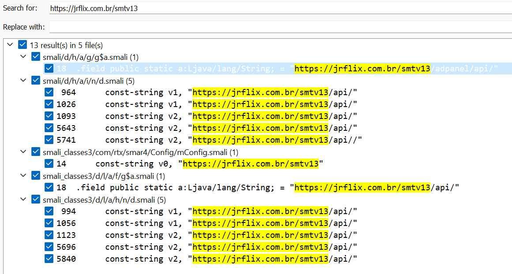Screen dimensions: 512x274
Task: Uncheck the '13 result(s) in 5 file(s)' checkbox
Action: tap(23, 45)
